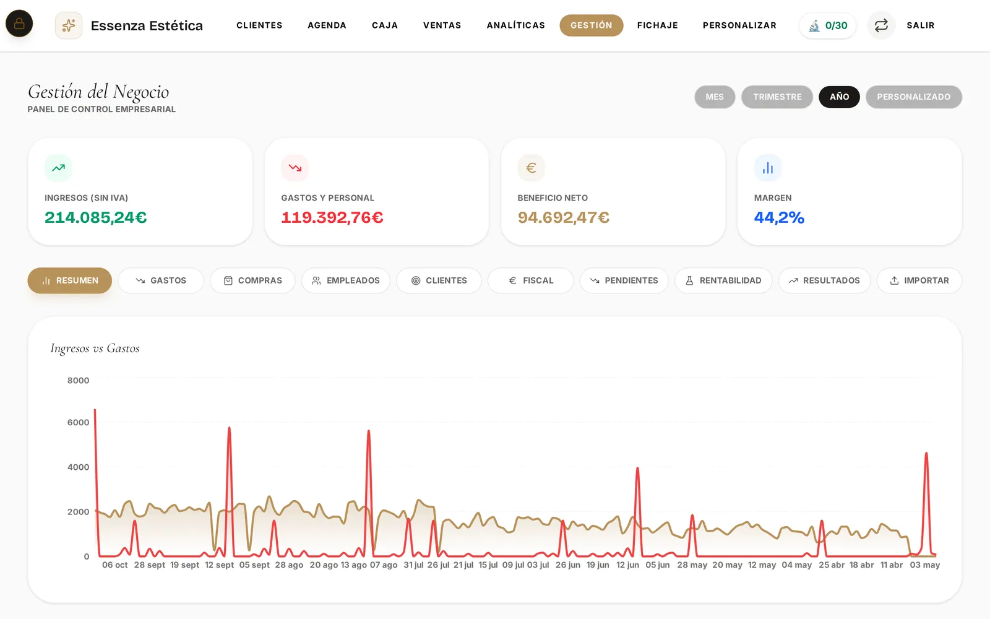Click the Importar upload button
This screenshot has width=990, height=619.
point(919,280)
